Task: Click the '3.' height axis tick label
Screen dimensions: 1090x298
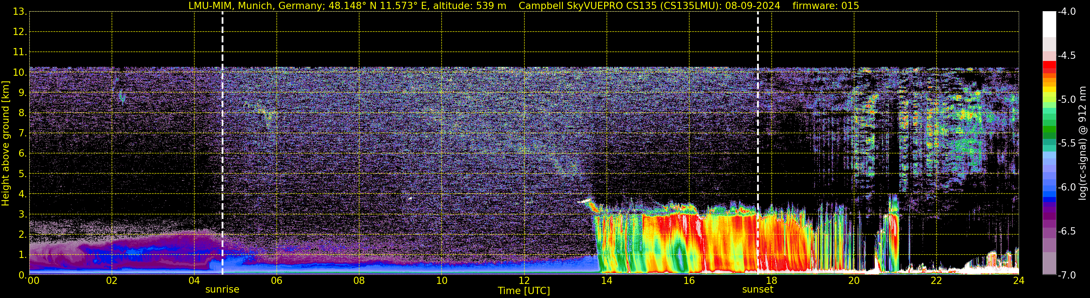Action: click(23, 214)
